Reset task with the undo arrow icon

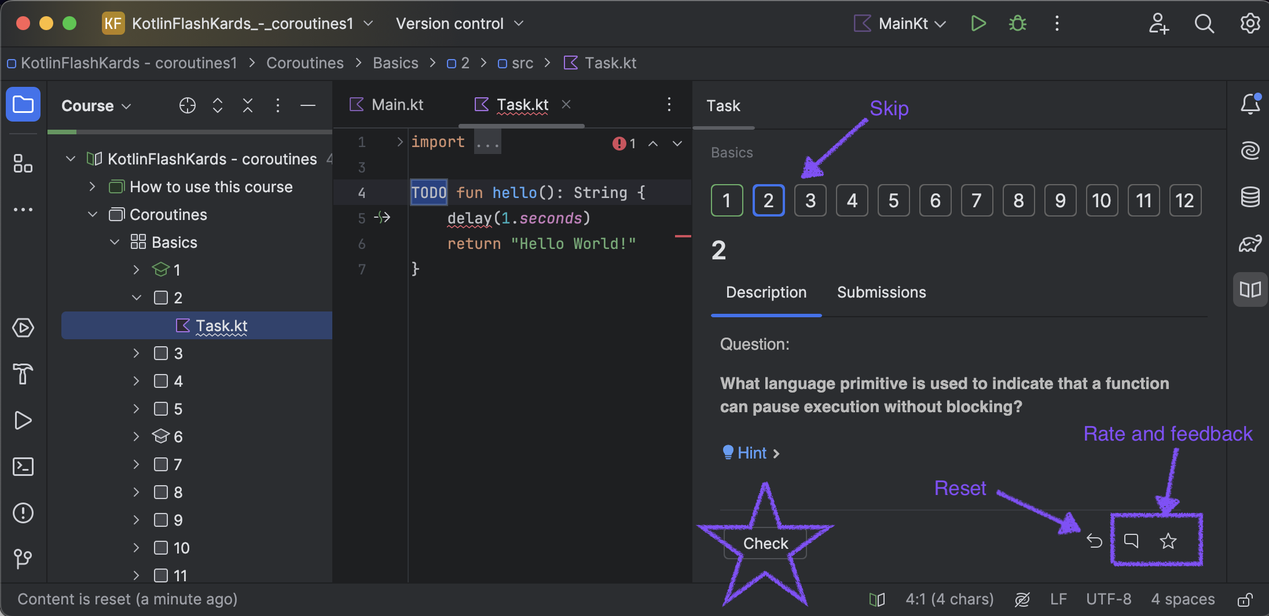pos(1094,541)
